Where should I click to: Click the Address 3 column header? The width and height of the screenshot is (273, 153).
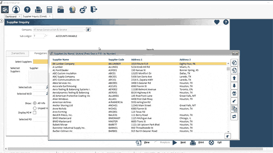185,60
